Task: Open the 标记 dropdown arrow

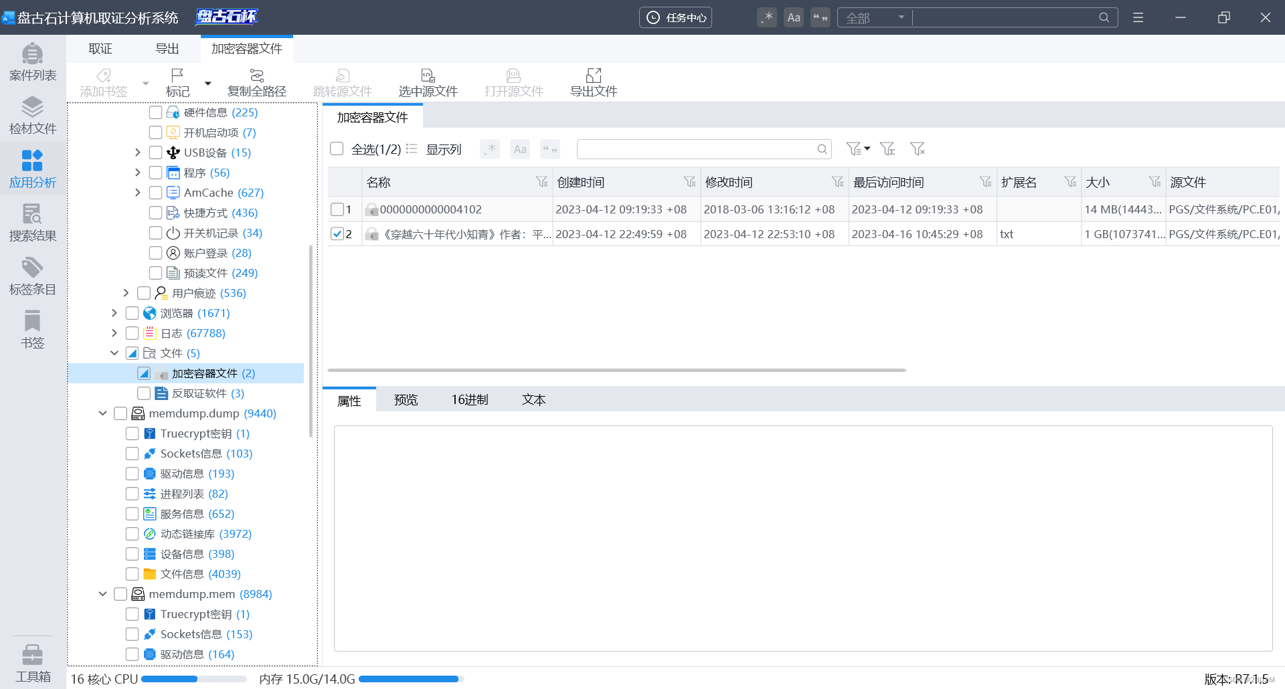Action: tap(208, 84)
